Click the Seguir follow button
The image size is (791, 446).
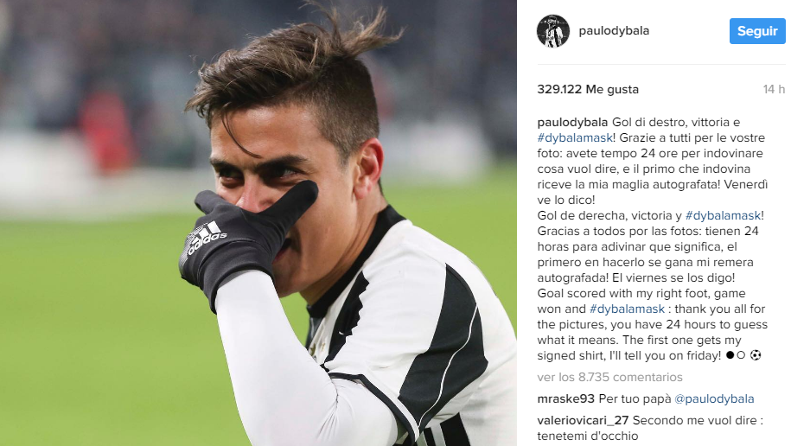[757, 31]
